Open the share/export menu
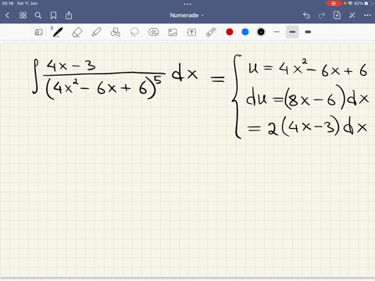 [69, 16]
